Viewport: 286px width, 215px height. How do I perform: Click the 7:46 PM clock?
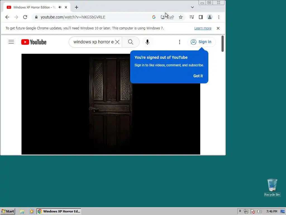(x=271, y=211)
